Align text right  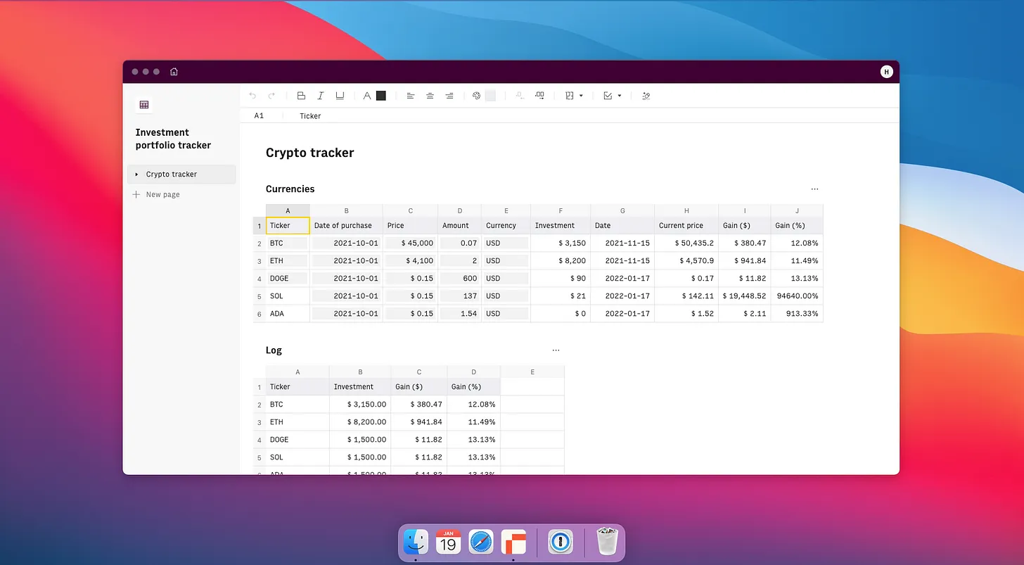click(x=449, y=96)
